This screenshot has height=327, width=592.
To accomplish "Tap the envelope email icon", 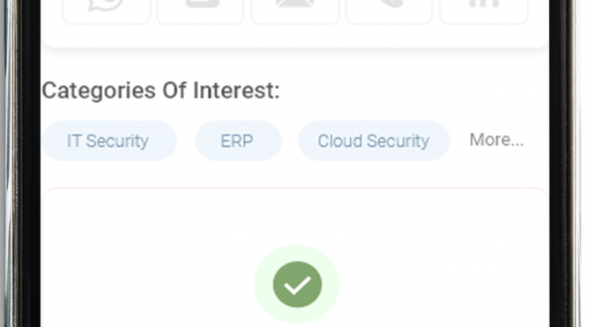I will click(x=295, y=4).
